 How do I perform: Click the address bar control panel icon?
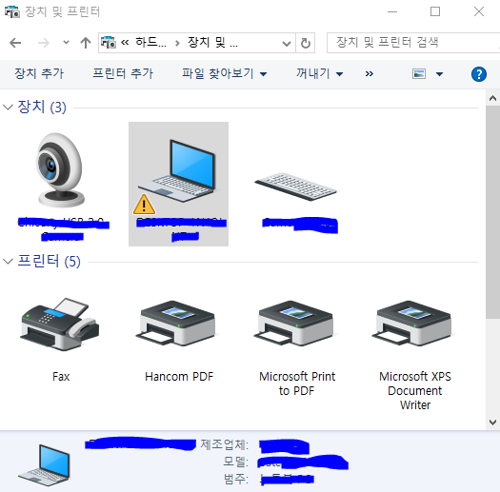coord(109,43)
